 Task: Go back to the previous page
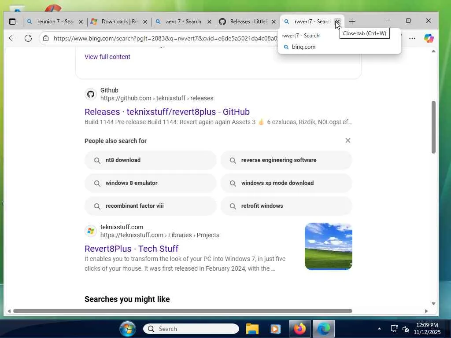[12, 38]
